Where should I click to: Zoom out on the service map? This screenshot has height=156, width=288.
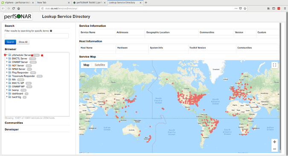pyautogui.click(x=275, y=149)
